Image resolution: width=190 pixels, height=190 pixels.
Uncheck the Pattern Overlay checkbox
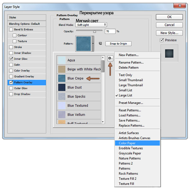pos(11,82)
